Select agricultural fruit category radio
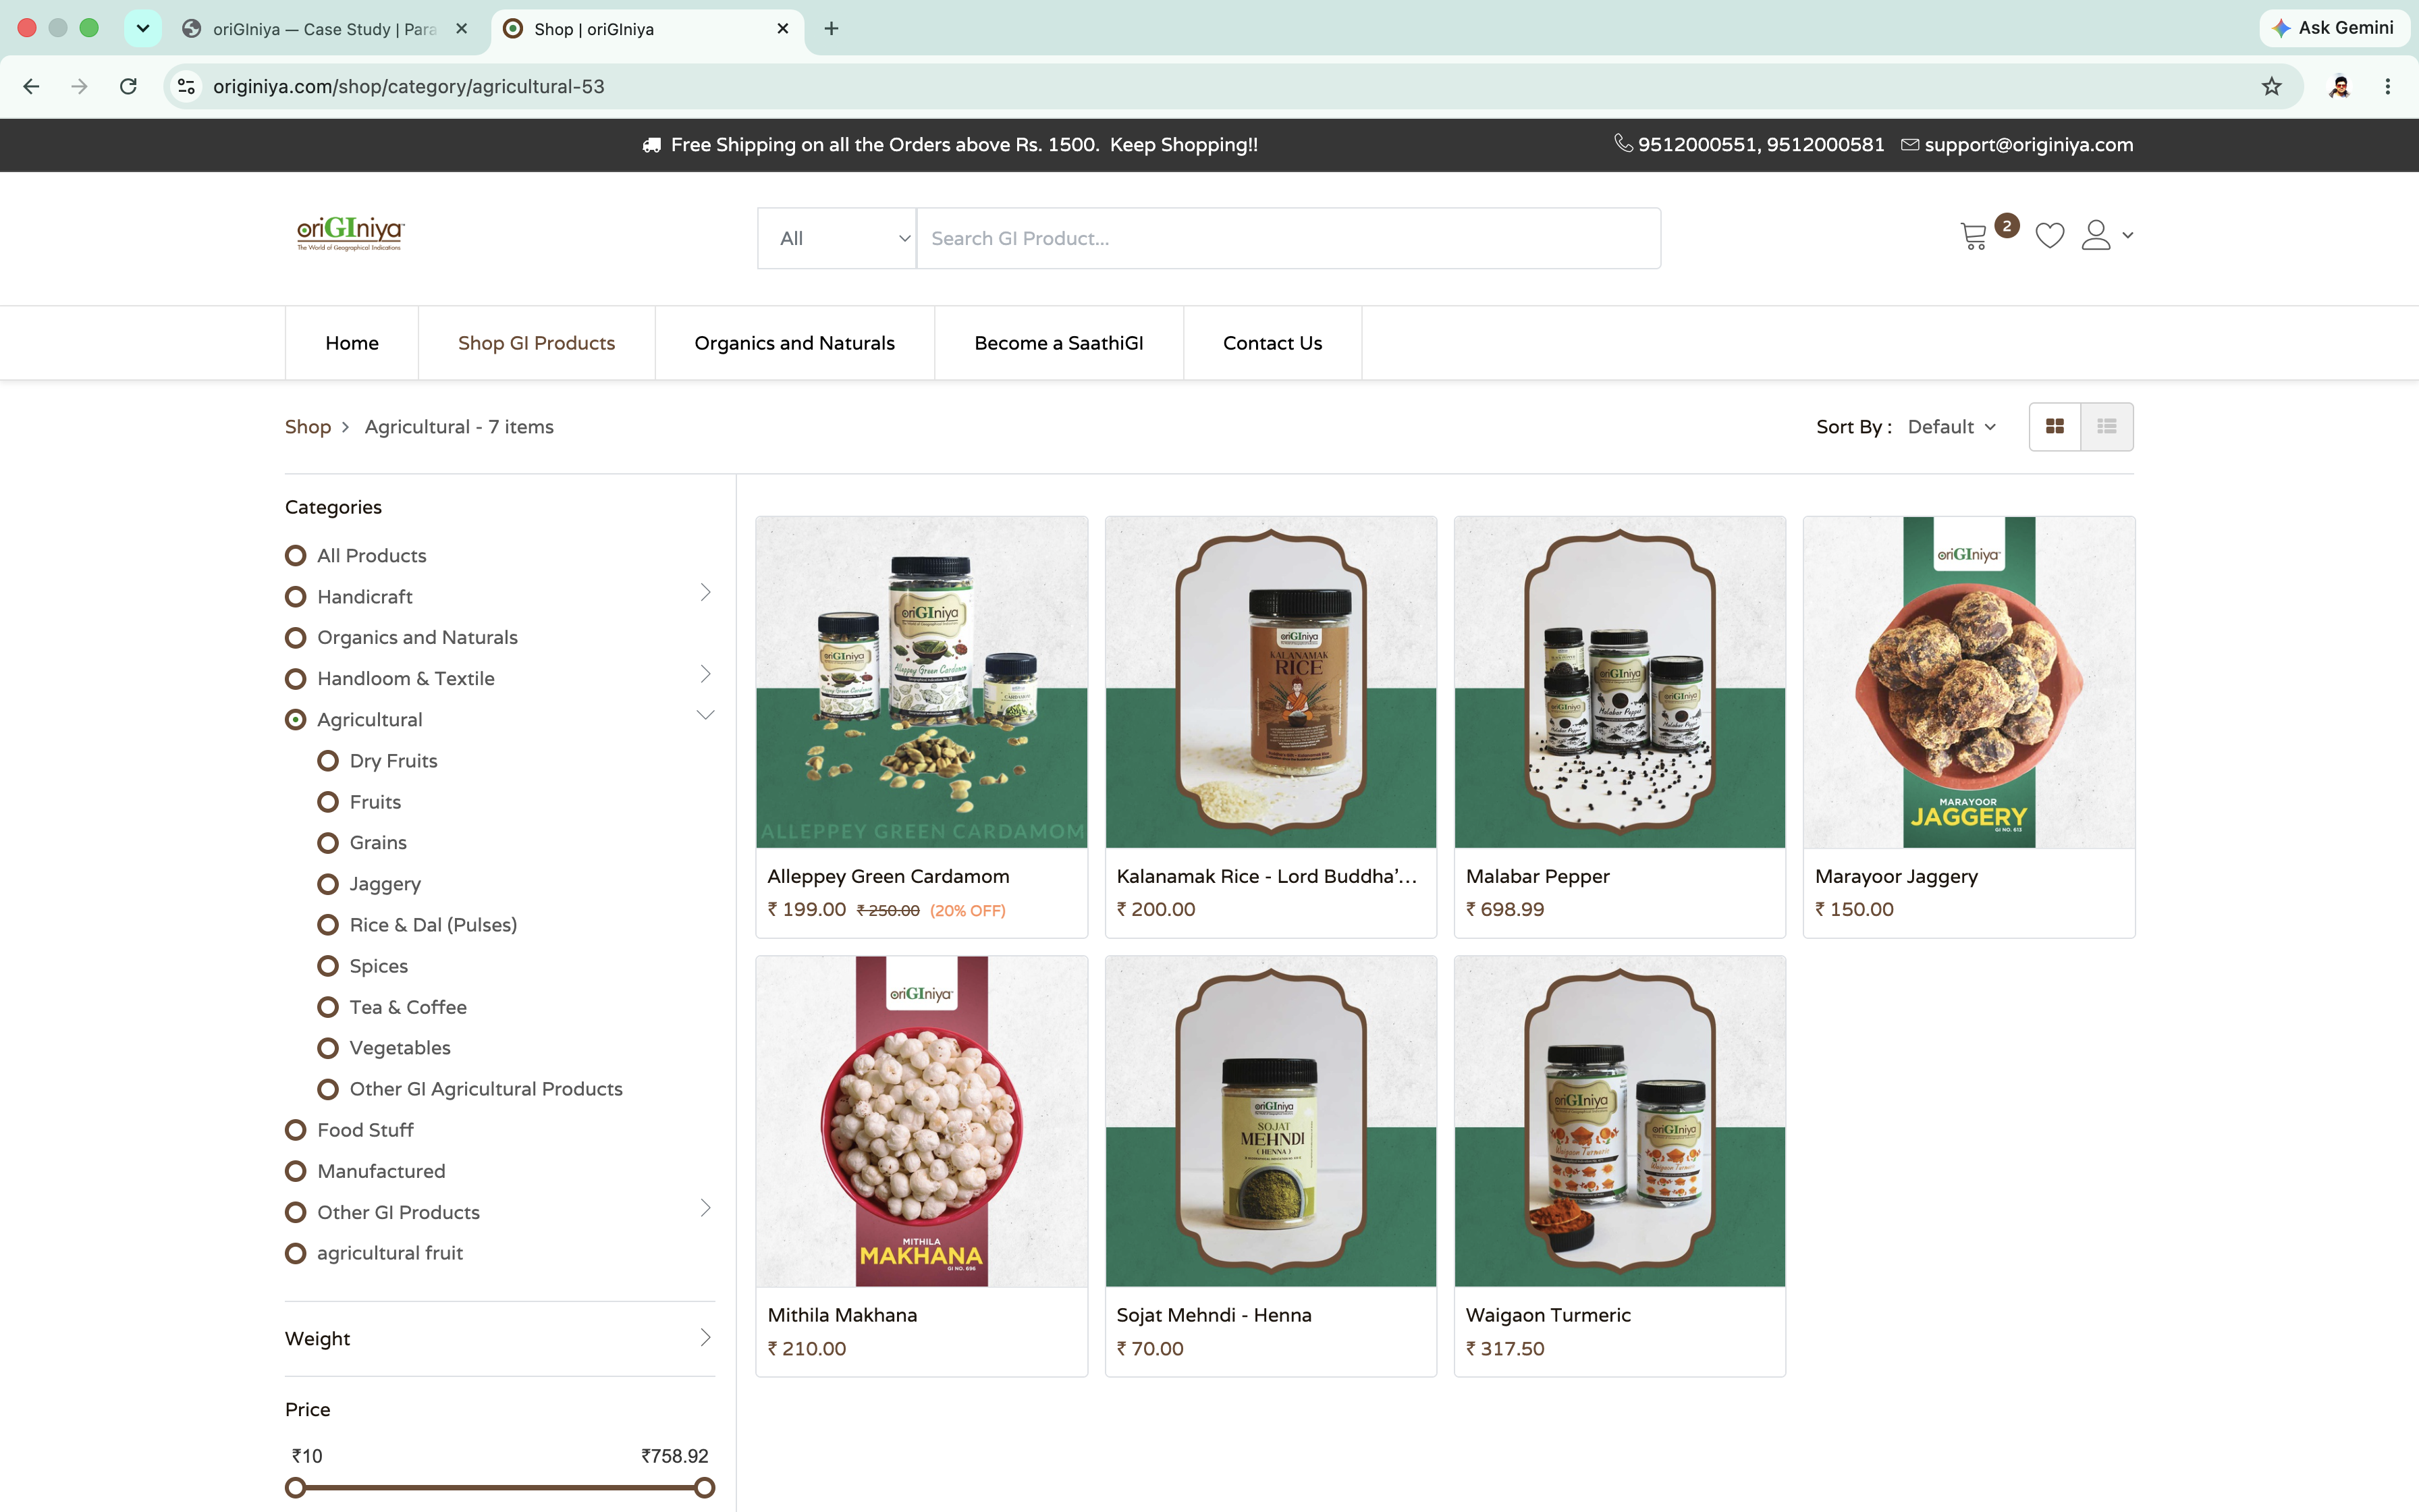 (x=296, y=1253)
